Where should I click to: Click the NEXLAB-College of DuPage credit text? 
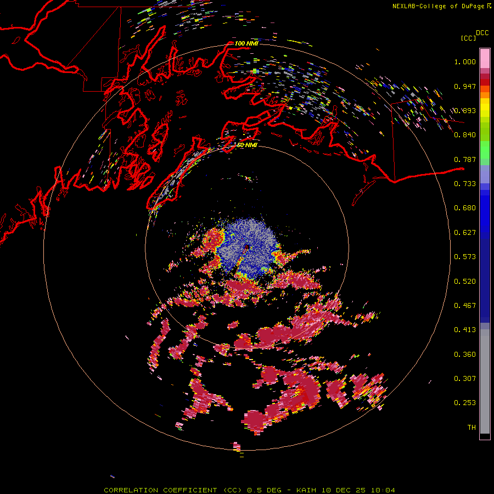(441, 6)
